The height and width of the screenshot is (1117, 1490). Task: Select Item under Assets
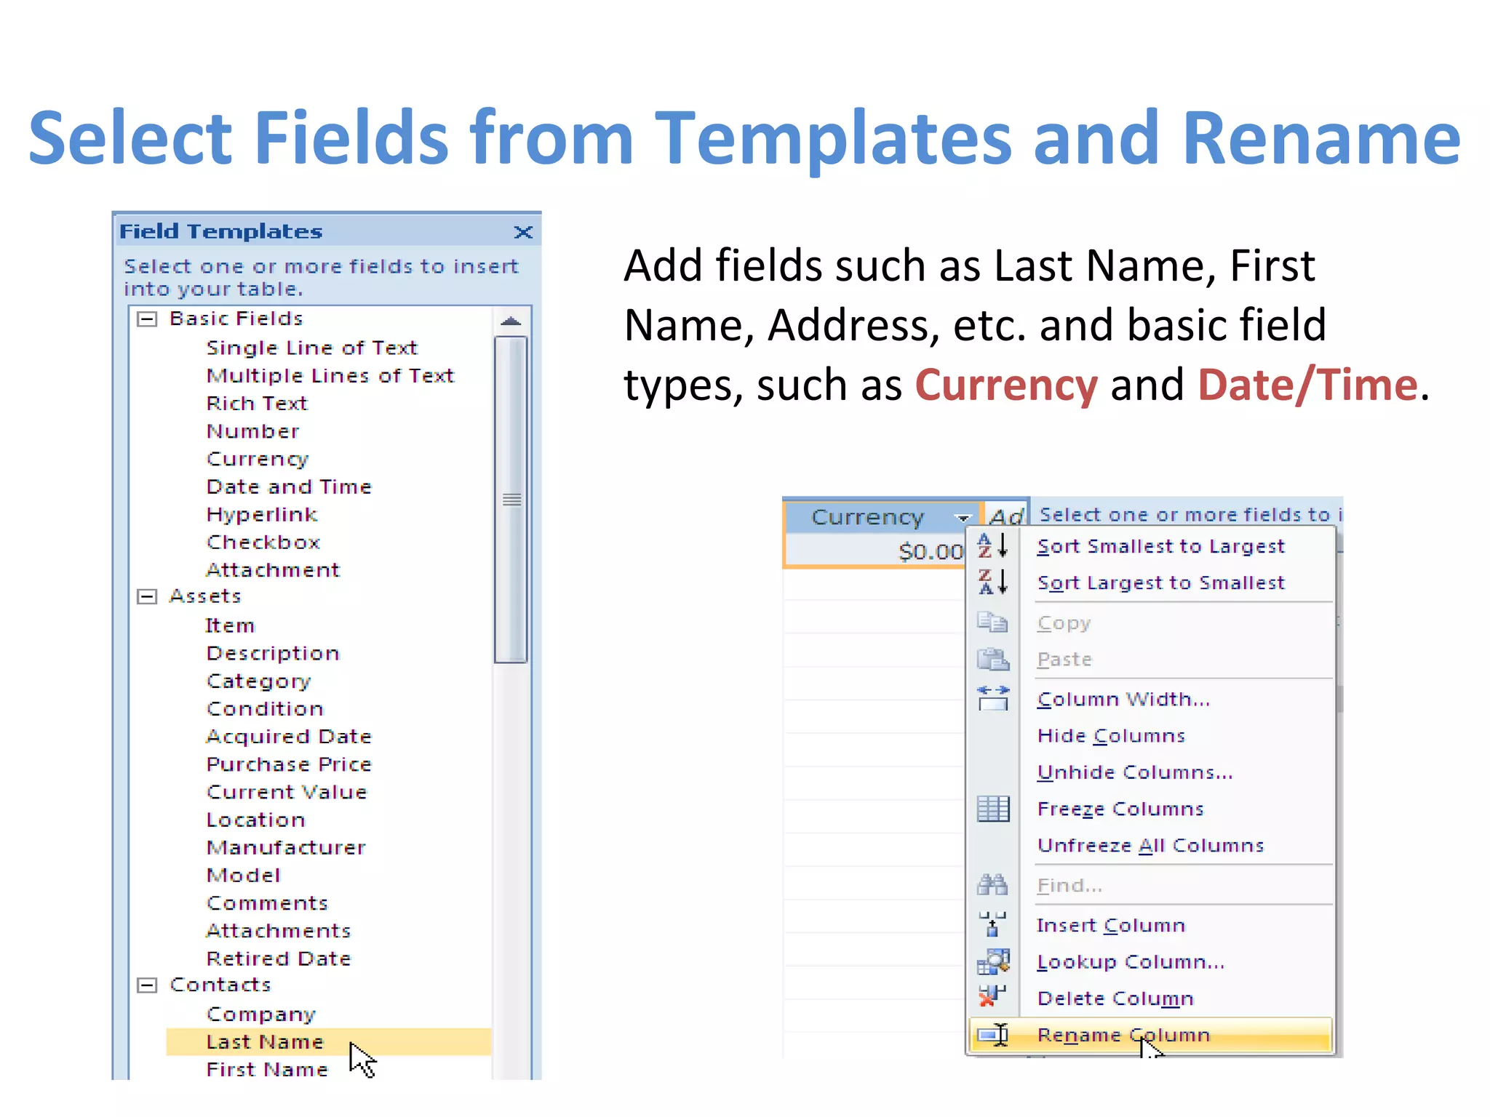(230, 625)
